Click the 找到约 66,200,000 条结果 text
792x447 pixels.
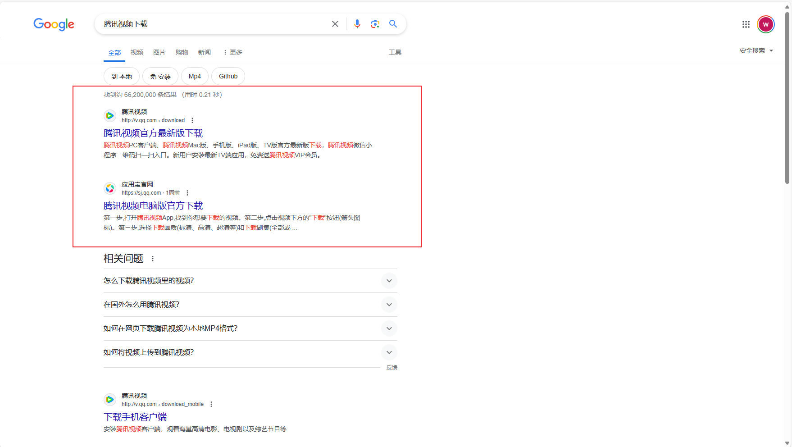pos(140,95)
